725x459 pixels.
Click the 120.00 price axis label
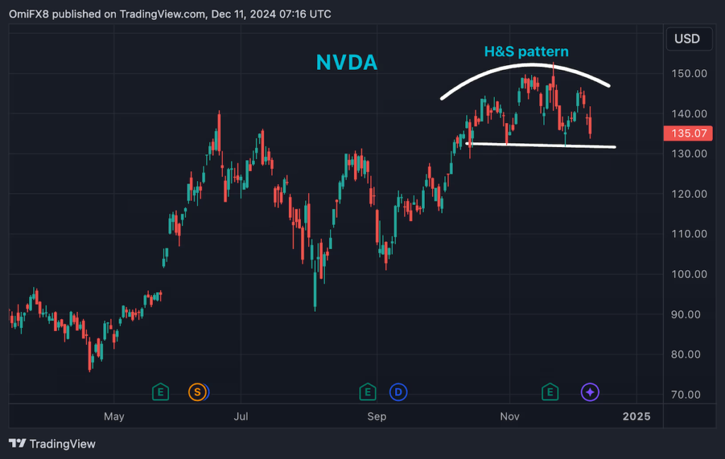click(689, 194)
